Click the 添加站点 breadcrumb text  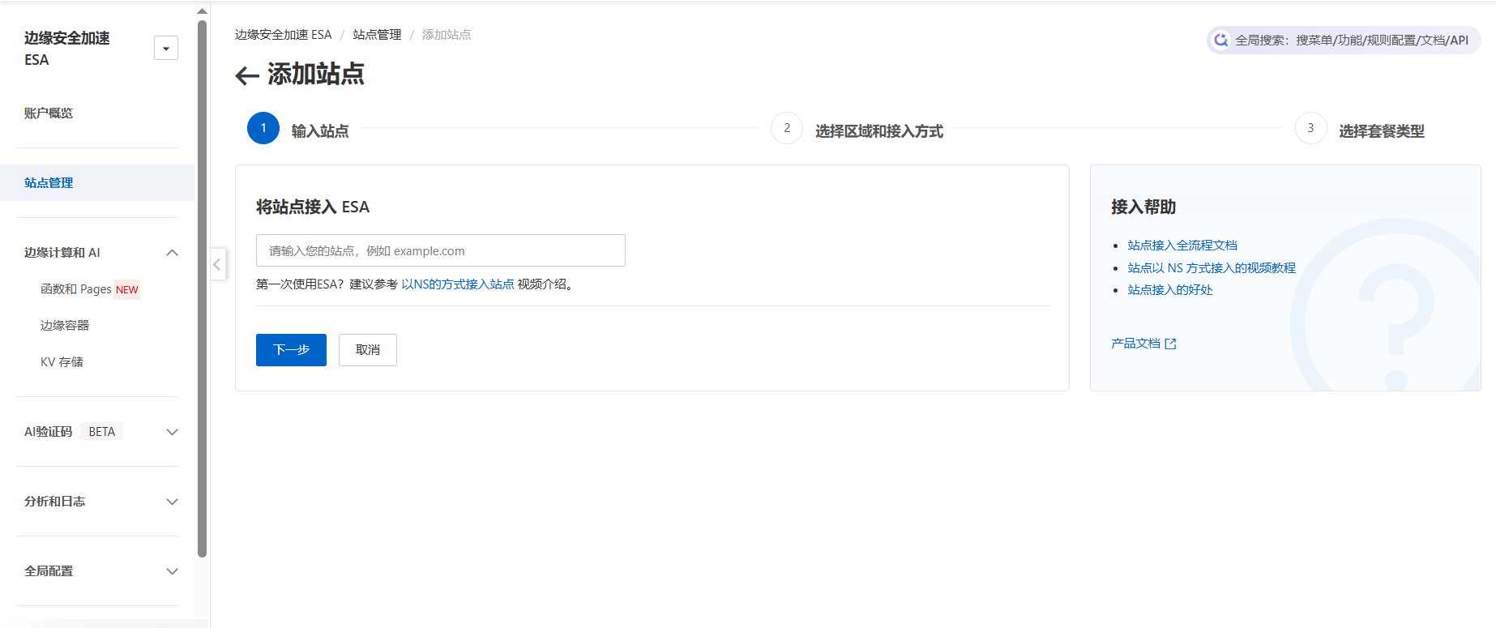447,35
